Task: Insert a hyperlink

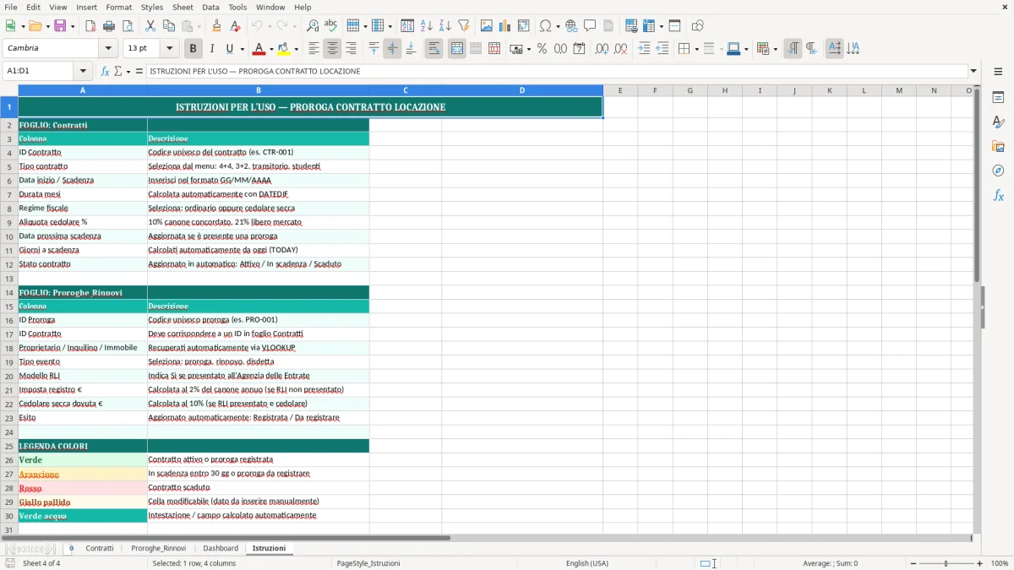Action: pos(571,26)
